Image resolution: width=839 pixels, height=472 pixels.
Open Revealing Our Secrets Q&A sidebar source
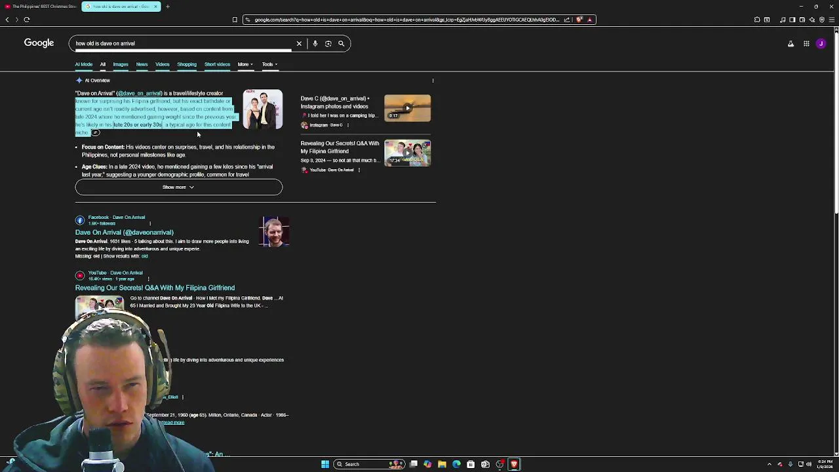[340, 147]
